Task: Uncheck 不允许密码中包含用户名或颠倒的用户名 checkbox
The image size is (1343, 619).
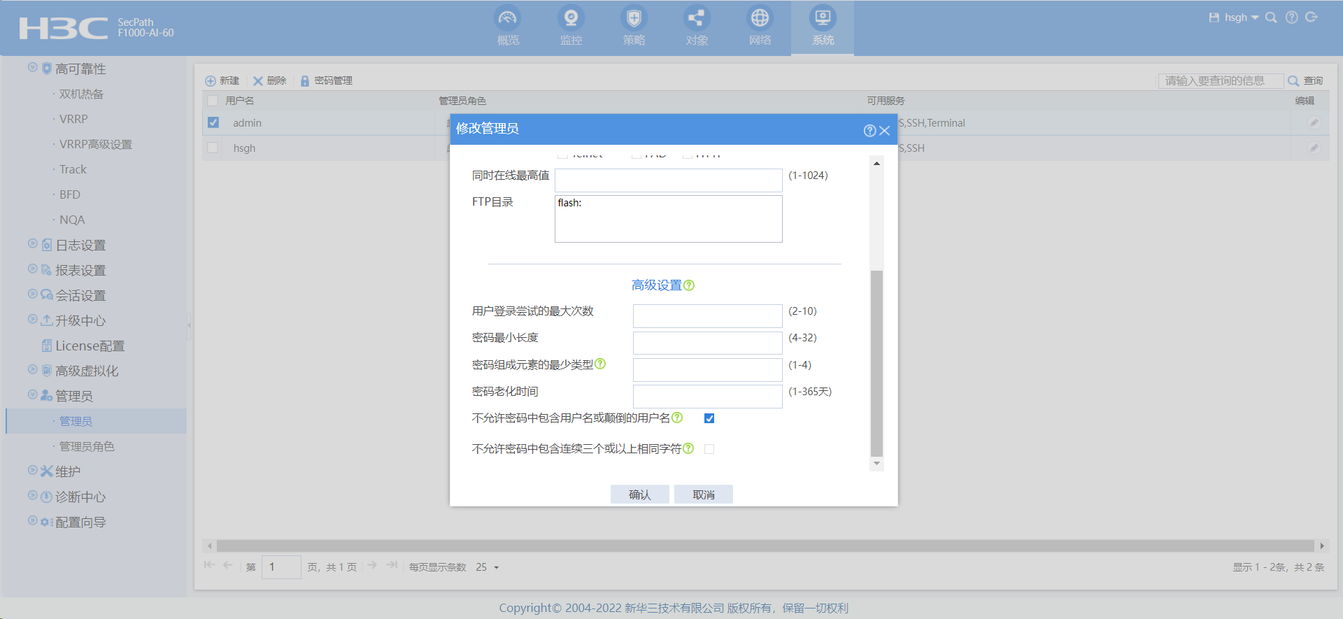Action: (709, 418)
